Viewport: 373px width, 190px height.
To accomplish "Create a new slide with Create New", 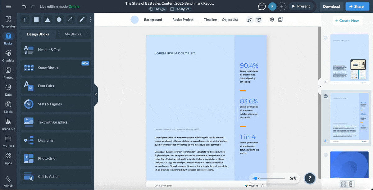I will tap(347, 21).
